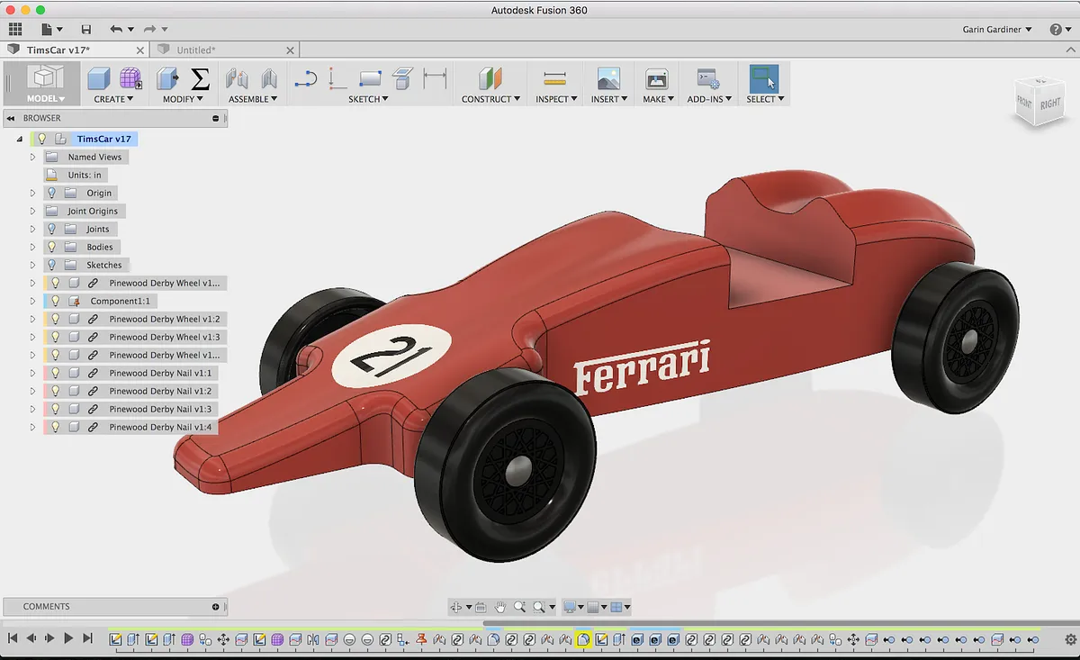The width and height of the screenshot is (1080, 660).
Task: Expand the Named Views tree node
Action: click(x=32, y=157)
